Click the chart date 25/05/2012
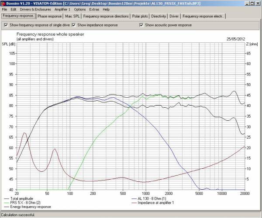This screenshot has width=262, height=218. click(x=236, y=39)
